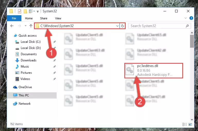Select OneDrive in the navigation pane
The image size is (198, 131).
click(x=25, y=87)
